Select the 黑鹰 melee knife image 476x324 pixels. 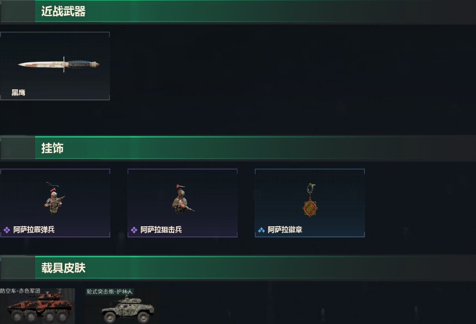[x=59, y=64]
